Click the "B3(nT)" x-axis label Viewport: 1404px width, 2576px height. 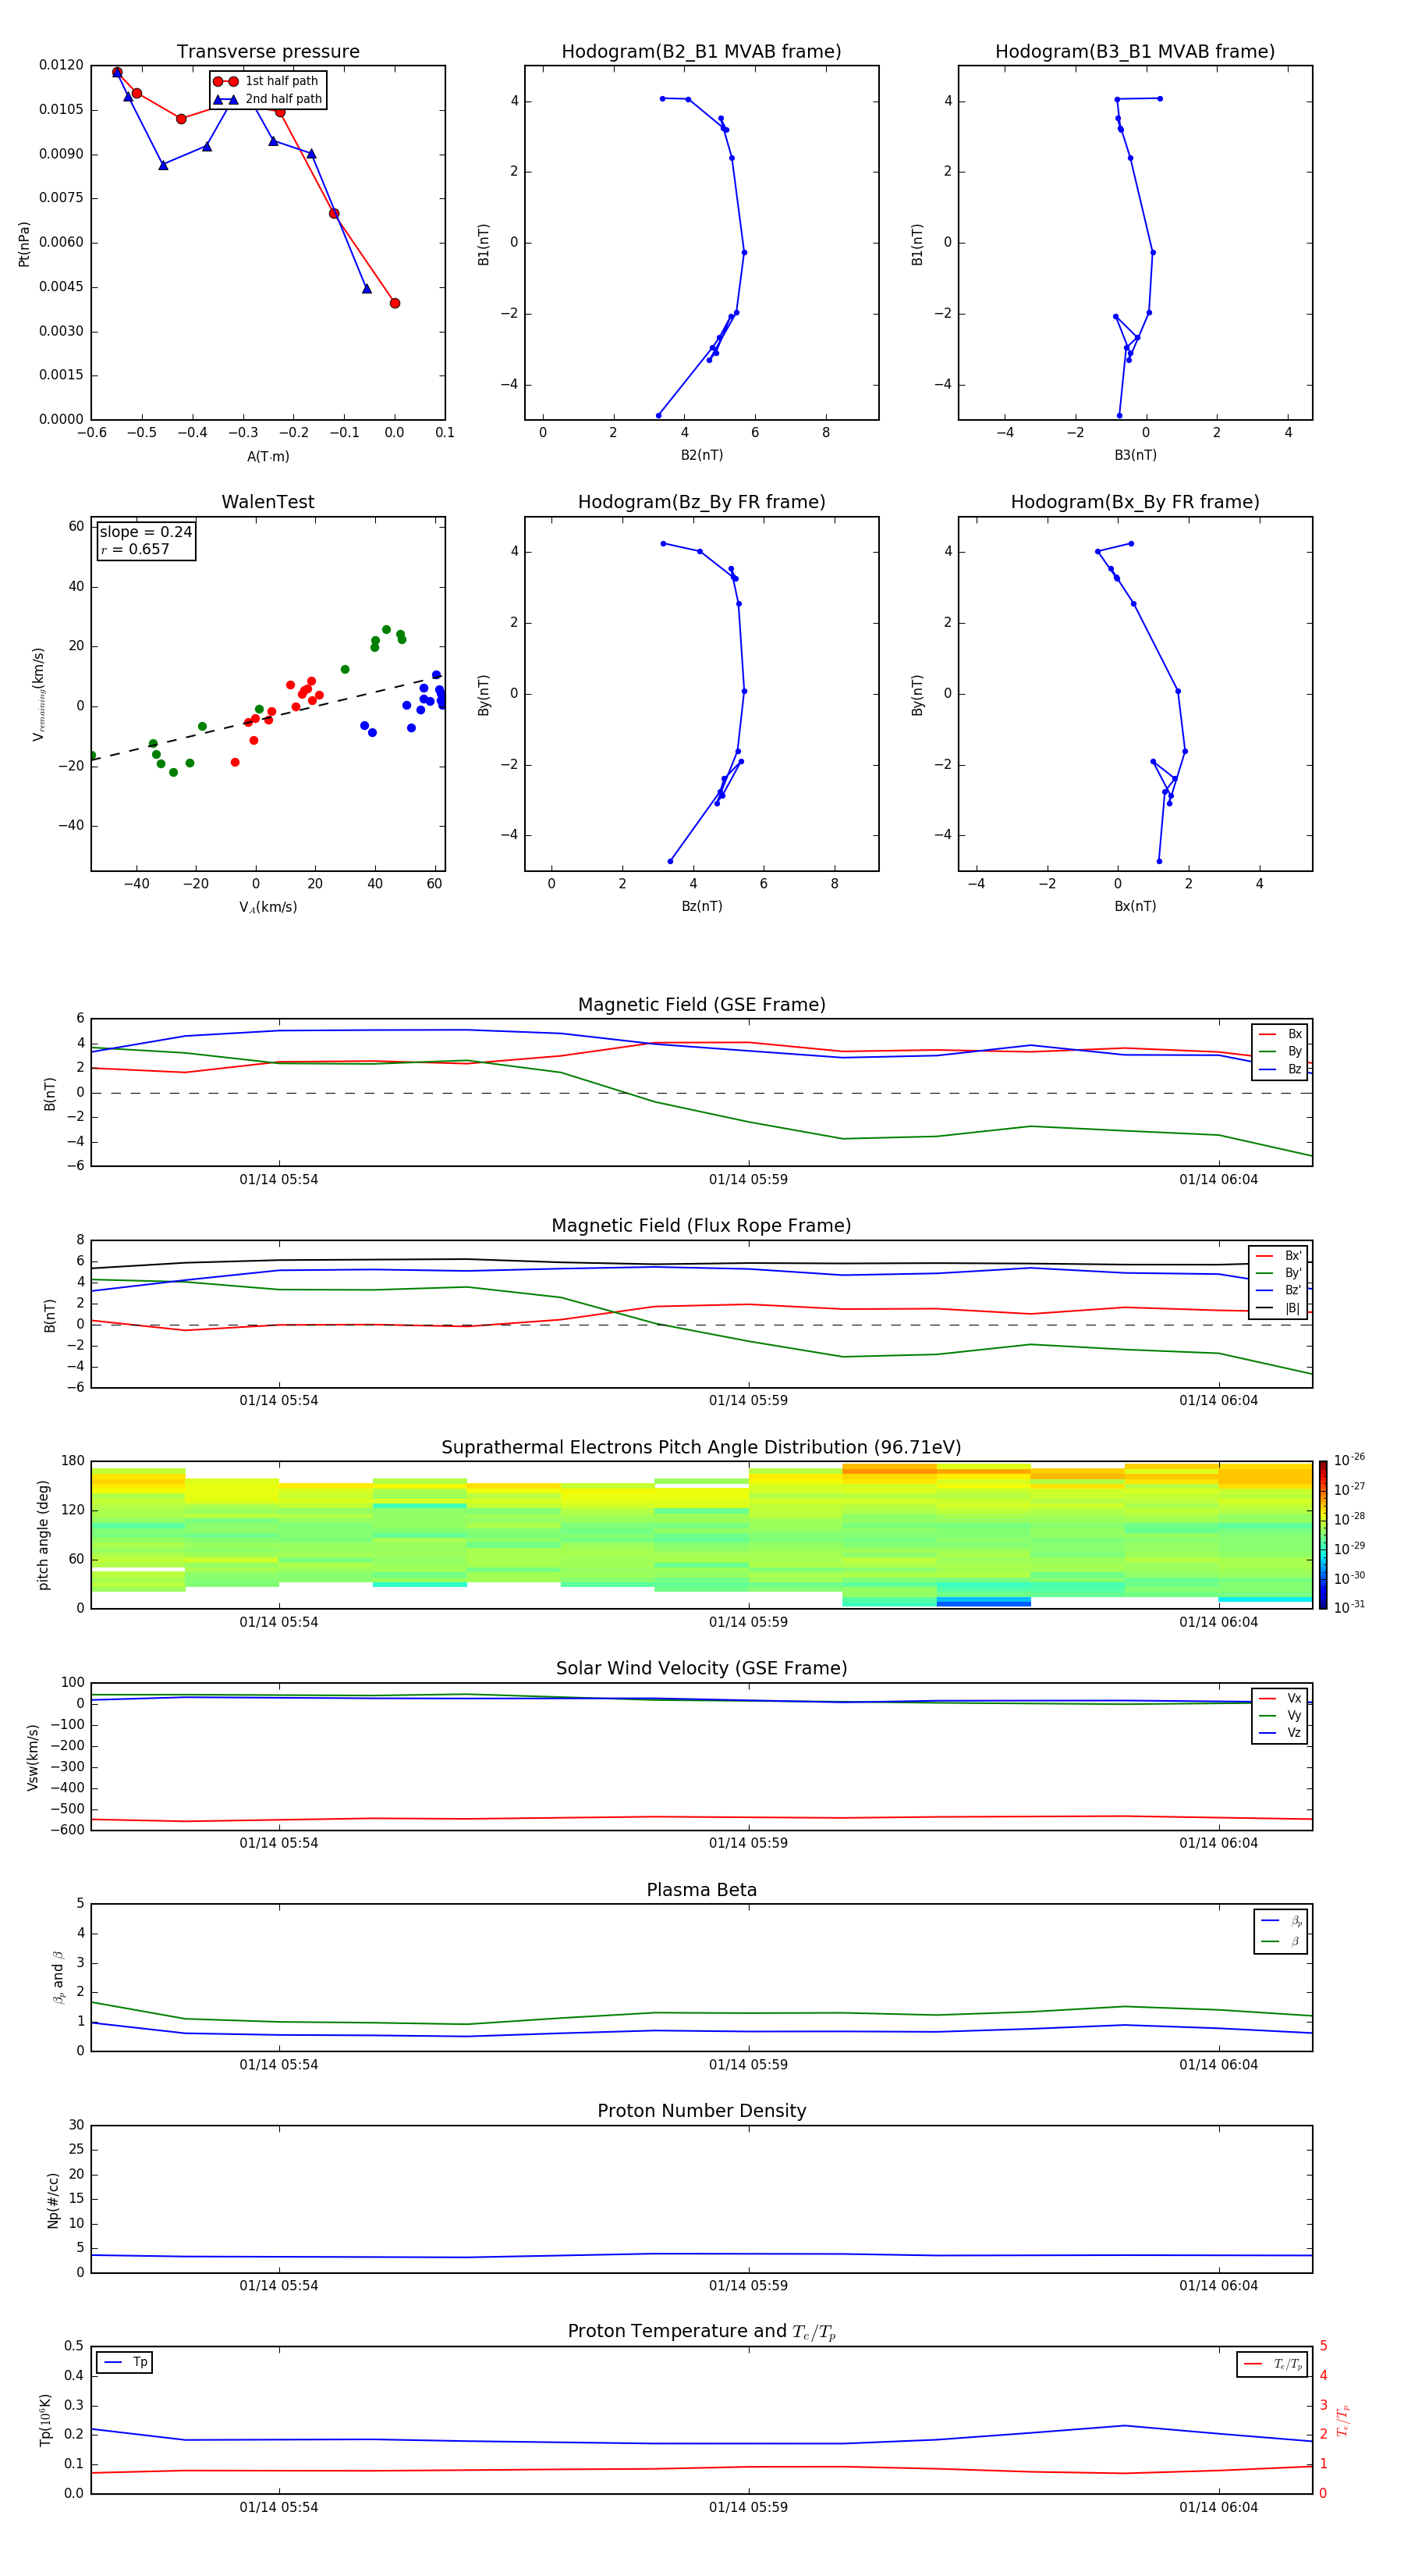pyautogui.click(x=1135, y=455)
